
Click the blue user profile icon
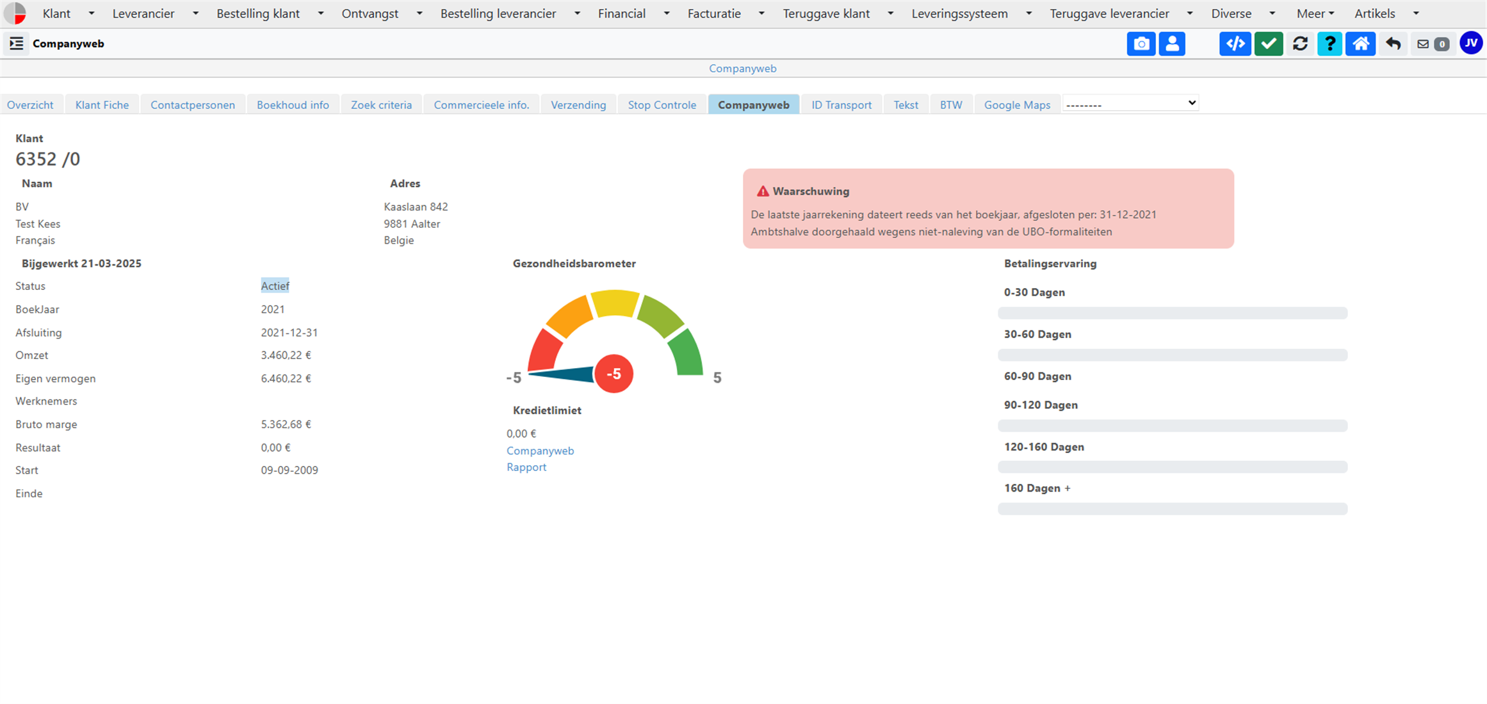point(1172,44)
